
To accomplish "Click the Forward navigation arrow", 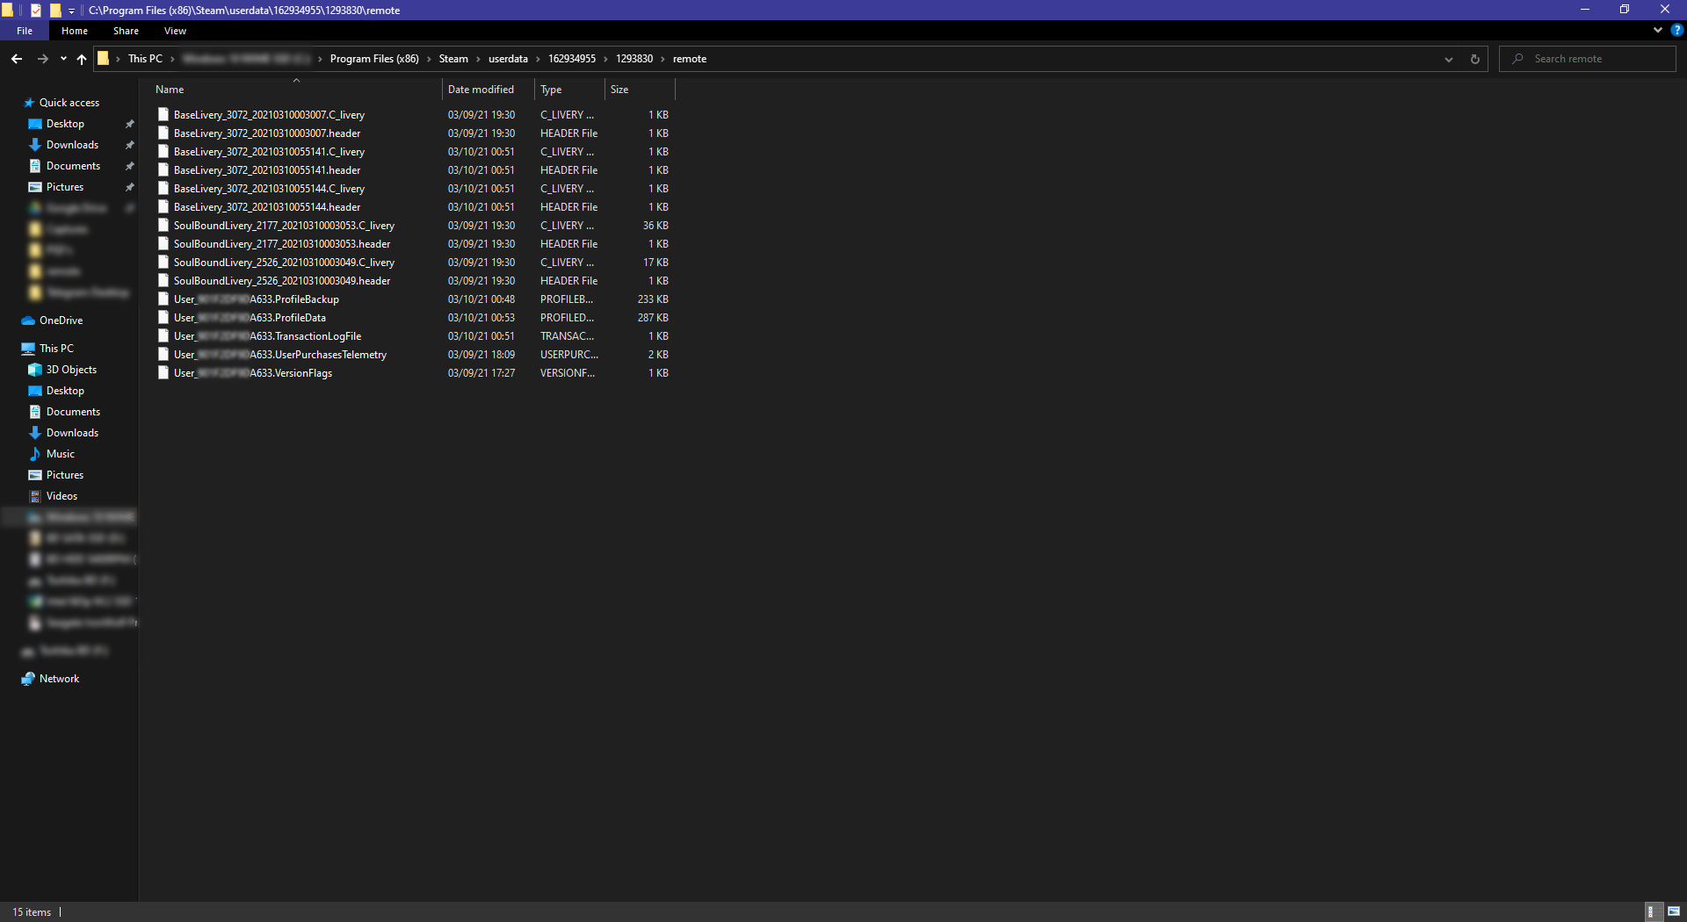I will click(x=42, y=59).
